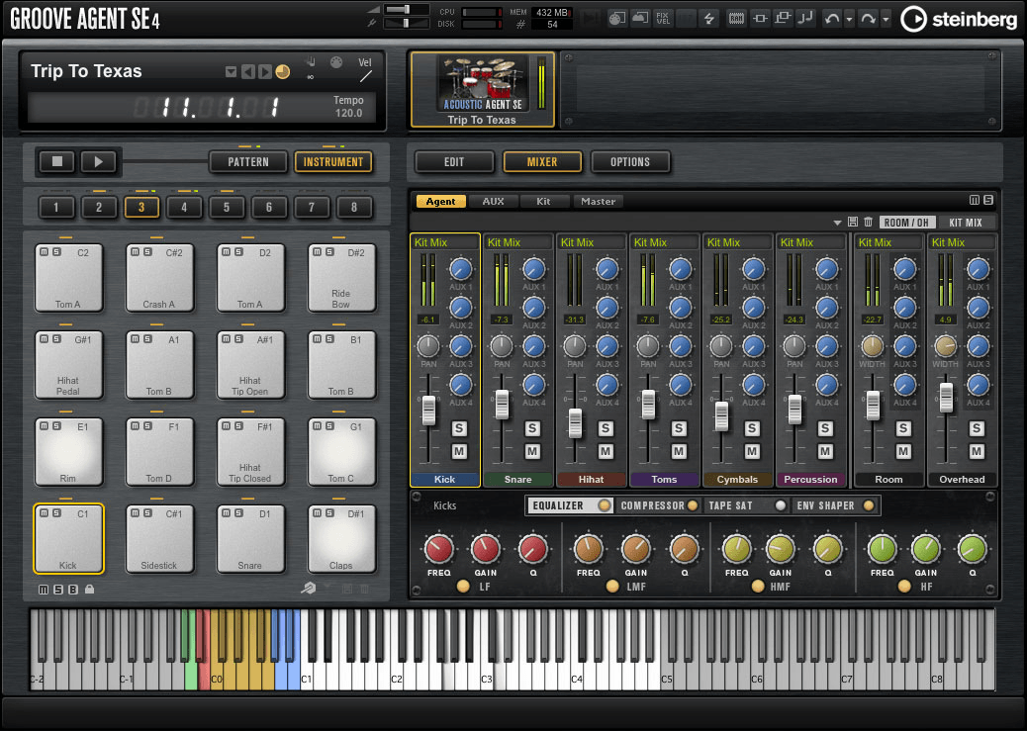
Task: Delete the kit mix with the trash icon
Action: pos(869,221)
